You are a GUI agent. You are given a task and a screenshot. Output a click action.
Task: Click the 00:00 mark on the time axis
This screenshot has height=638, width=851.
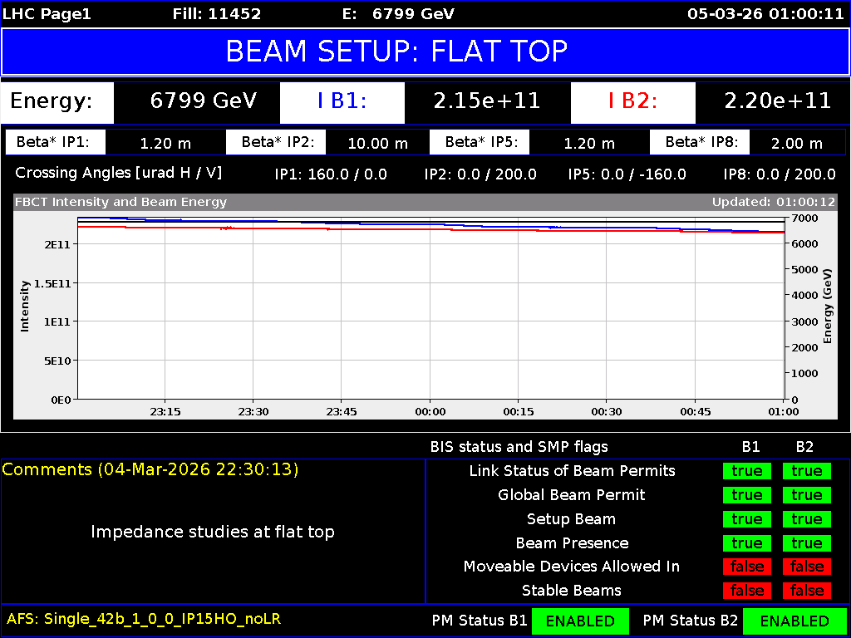[x=430, y=411]
